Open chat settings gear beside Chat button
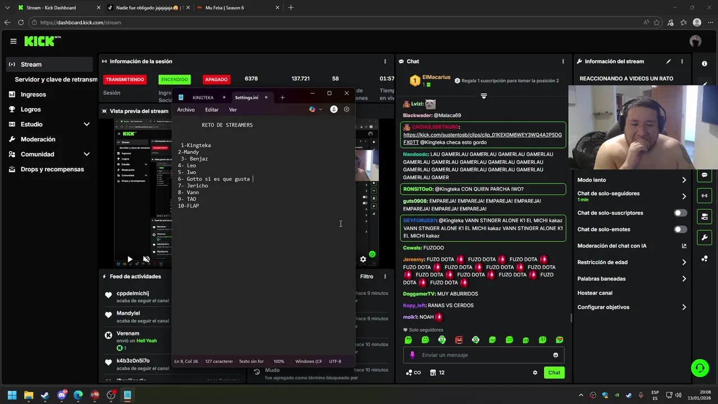 (535, 373)
